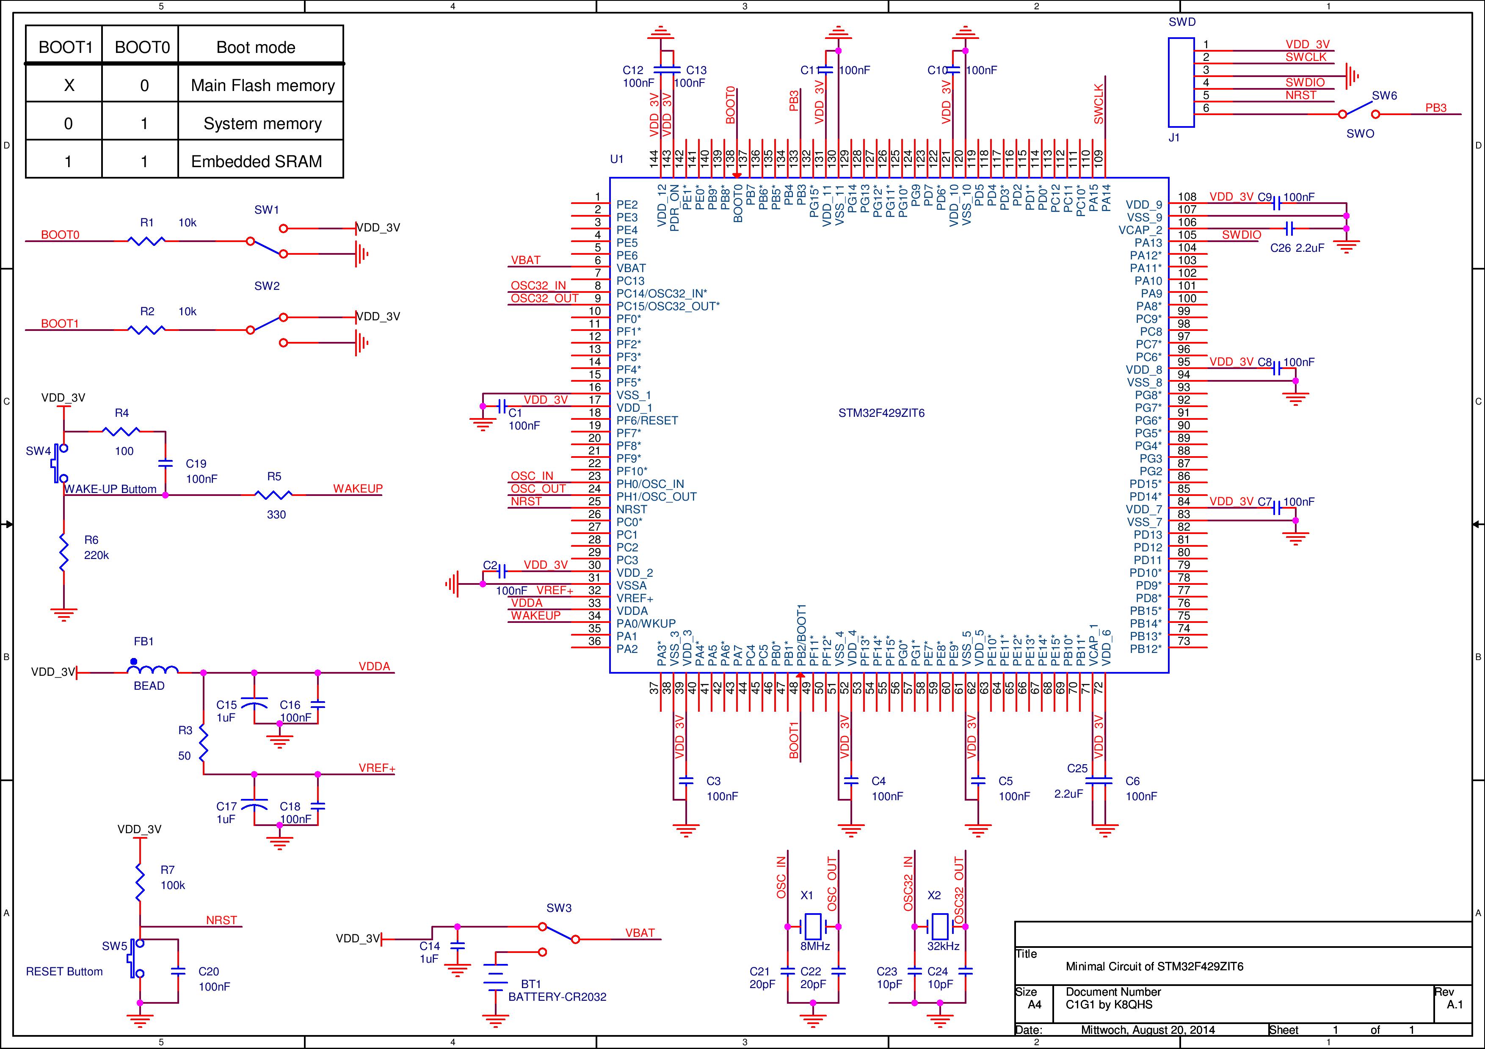Click the C3 100nF decoupling capacitor symbol
Screen dimensions: 1485x1049
(x=686, y=780)
